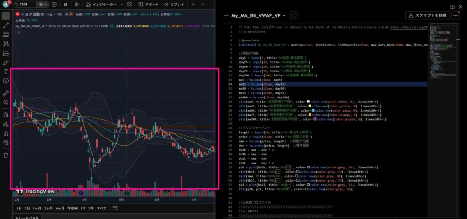Screen dimensions: 467x219
Task: Toggle magnet mode in drawing toolbar
Action: [x=5, y=115]
